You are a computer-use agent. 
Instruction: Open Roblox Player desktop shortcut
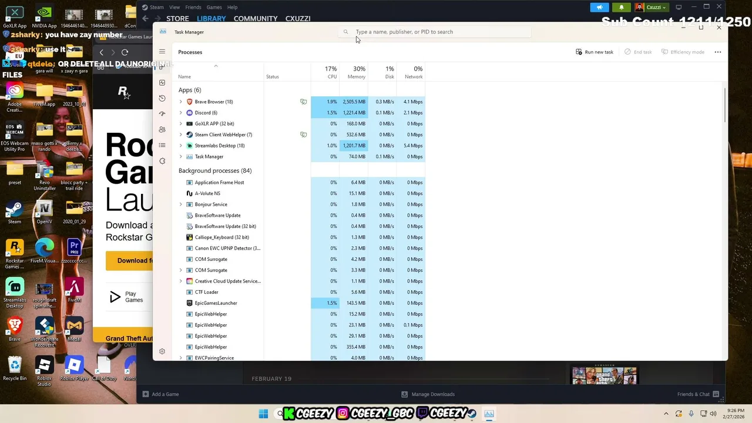click(x=74, y=368)
